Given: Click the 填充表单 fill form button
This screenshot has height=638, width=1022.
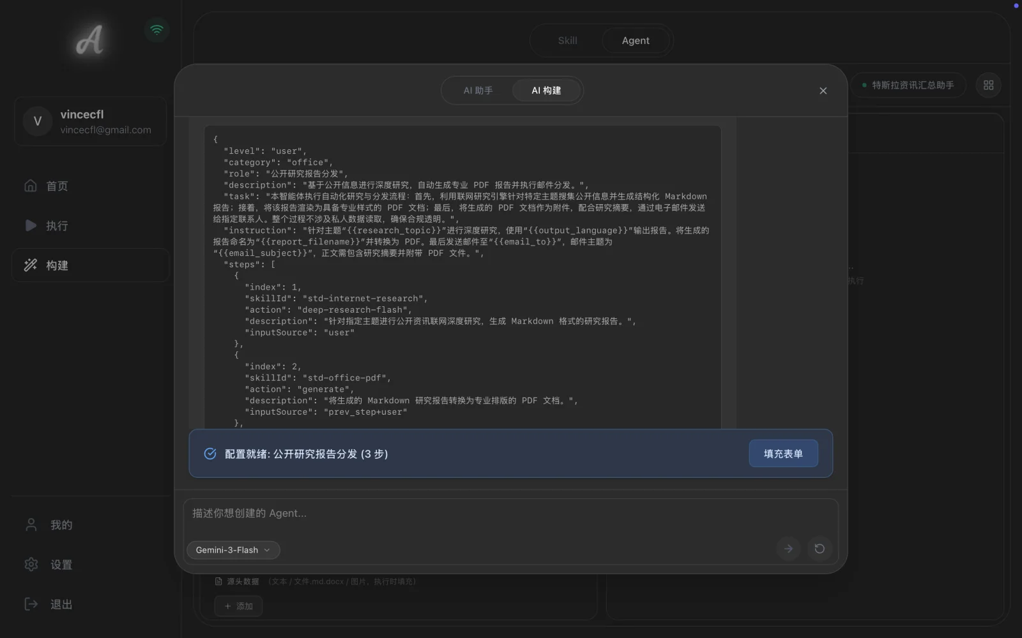Looking at the screenshot, I should coord(783,454).
